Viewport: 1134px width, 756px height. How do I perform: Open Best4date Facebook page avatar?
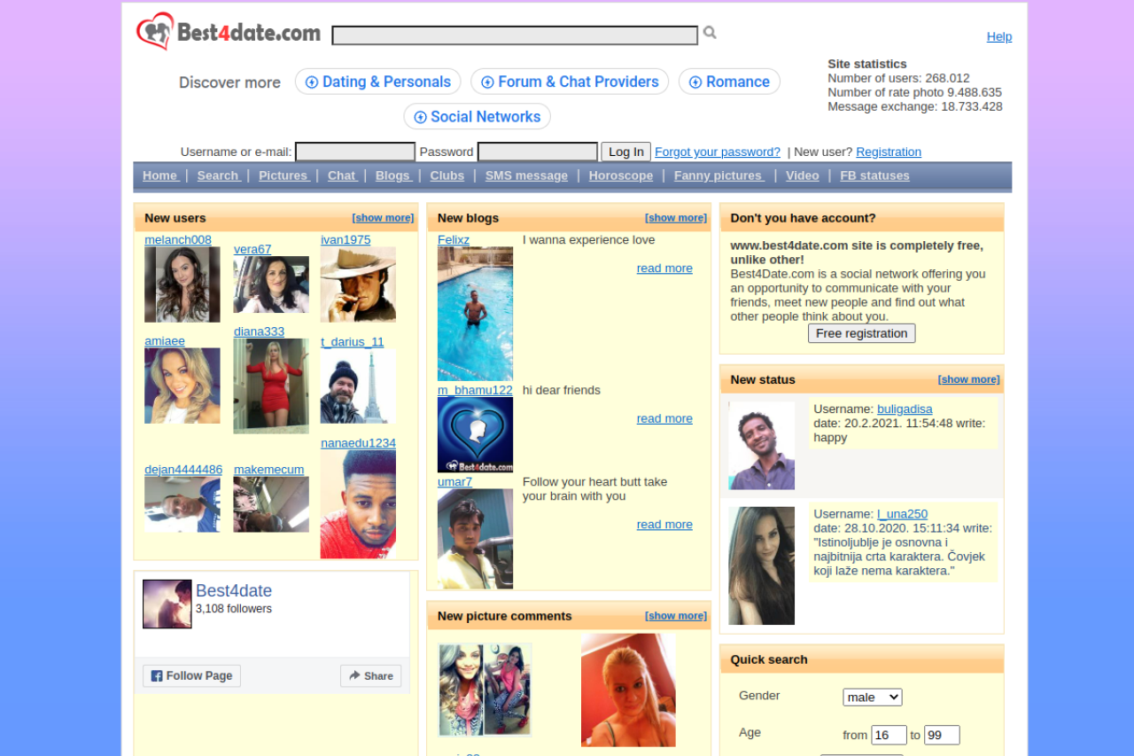167,604
